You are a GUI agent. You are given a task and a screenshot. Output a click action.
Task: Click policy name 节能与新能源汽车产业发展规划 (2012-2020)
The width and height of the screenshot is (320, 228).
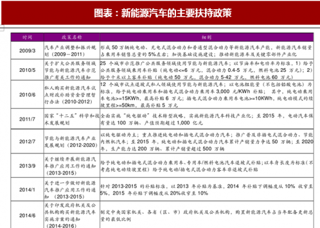point(71,141)
